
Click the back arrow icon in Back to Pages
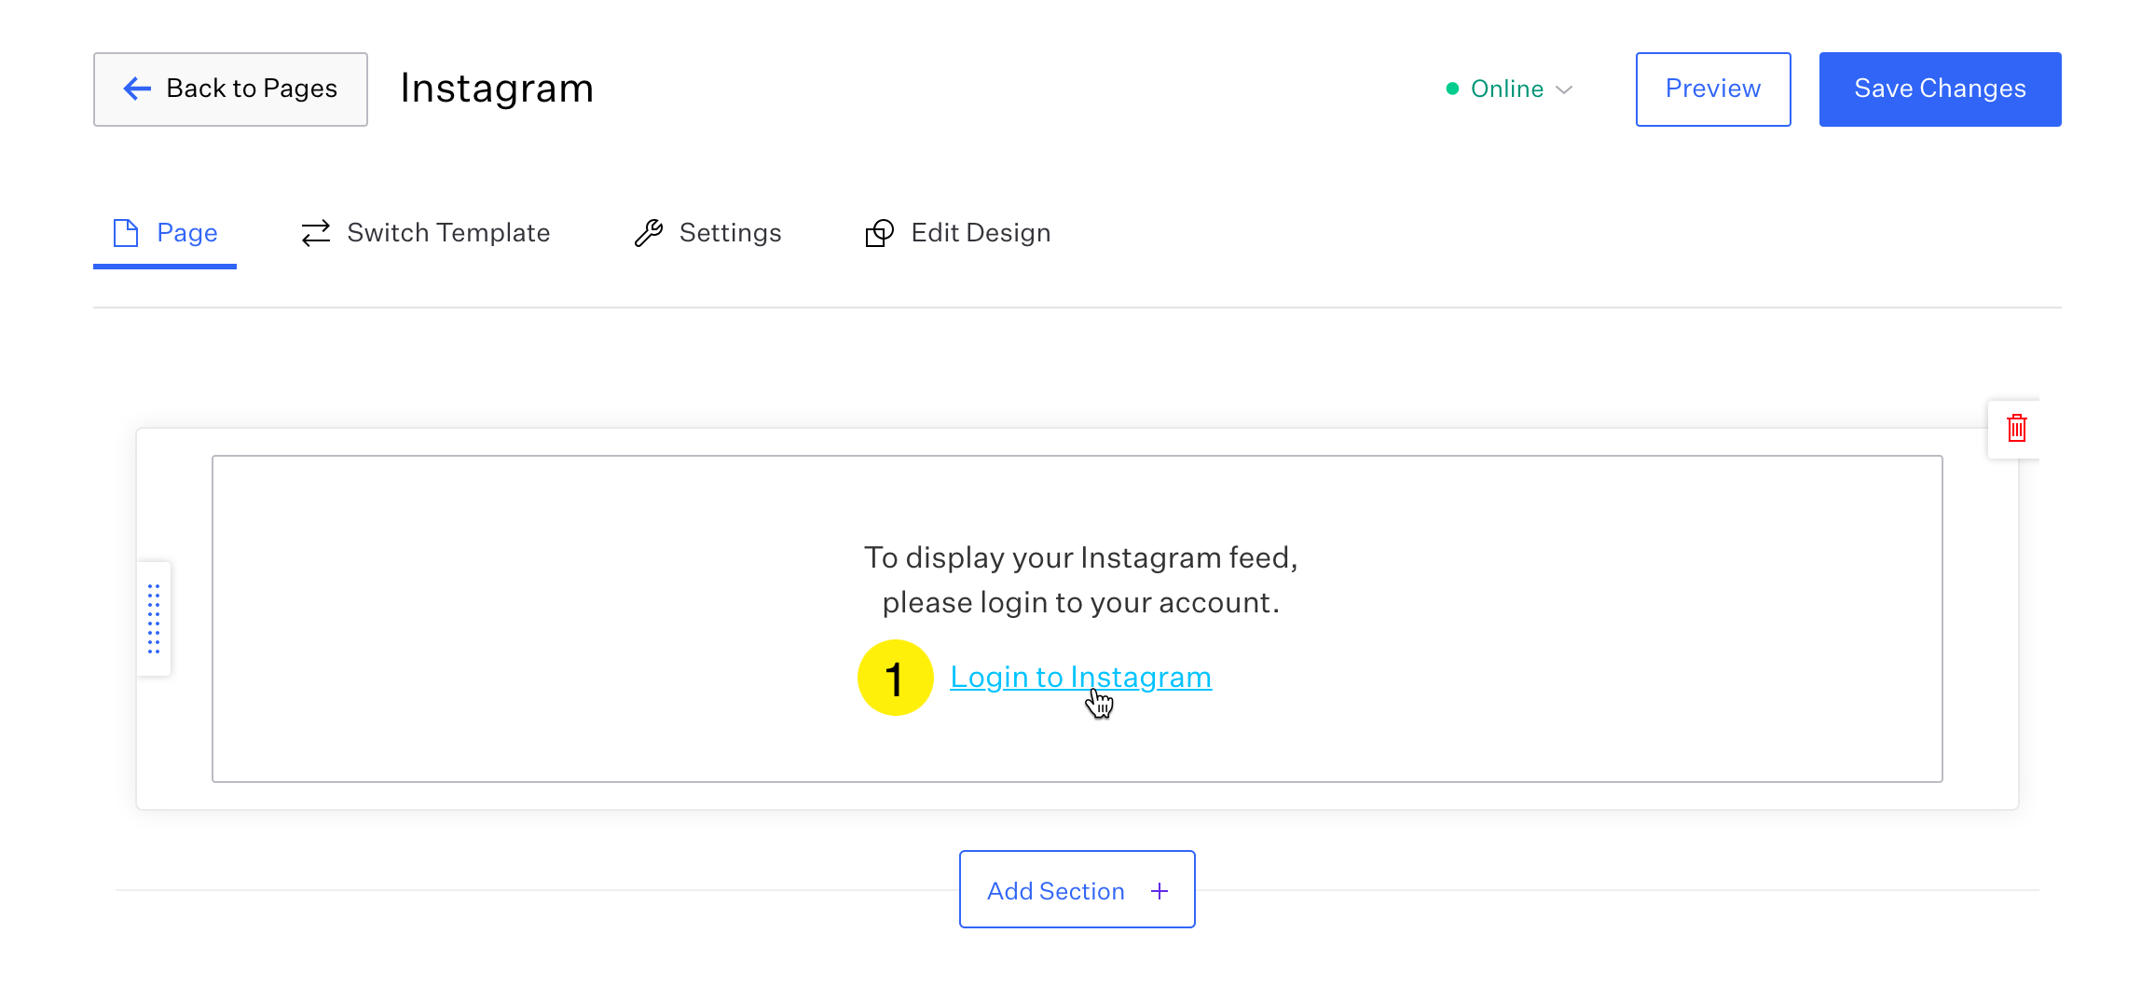click(x=137, y=89)
